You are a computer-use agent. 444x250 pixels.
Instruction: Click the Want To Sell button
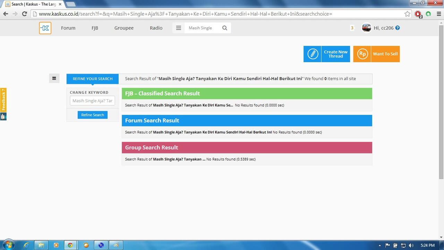(376, 54)
